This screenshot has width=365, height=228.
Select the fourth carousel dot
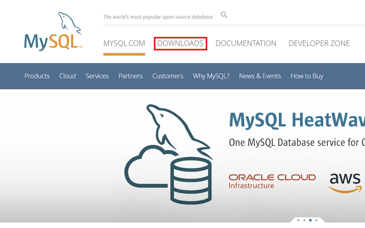[316, 220]
